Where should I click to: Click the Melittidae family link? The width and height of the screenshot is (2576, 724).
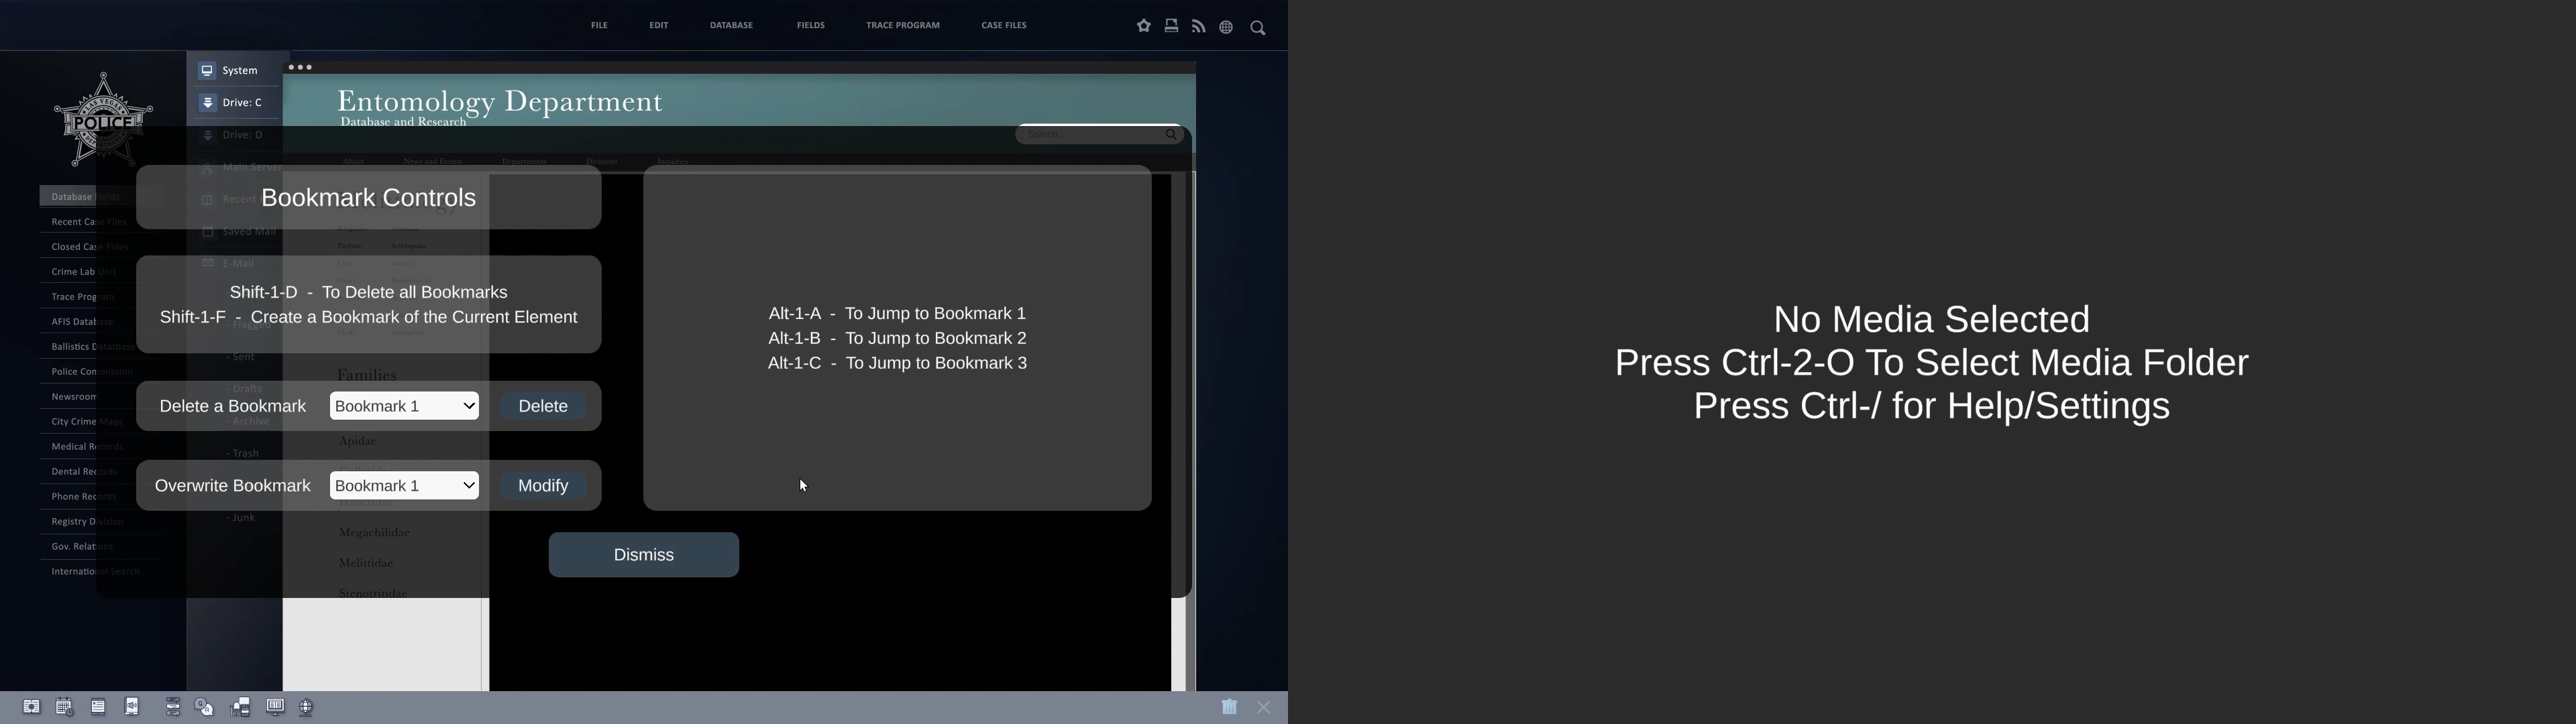tap(365, 564)
